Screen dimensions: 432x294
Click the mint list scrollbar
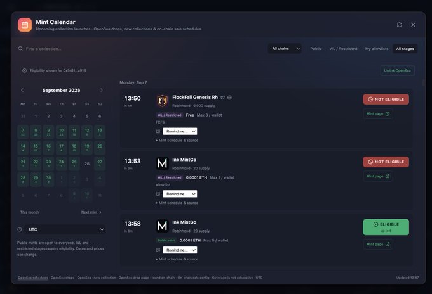(424, 82)
